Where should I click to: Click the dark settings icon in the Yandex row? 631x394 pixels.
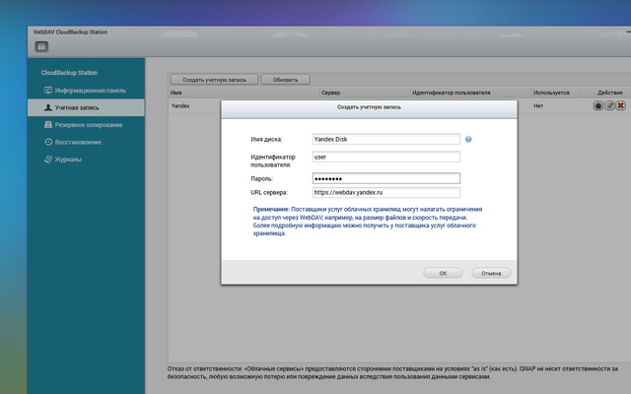(598, 105)
